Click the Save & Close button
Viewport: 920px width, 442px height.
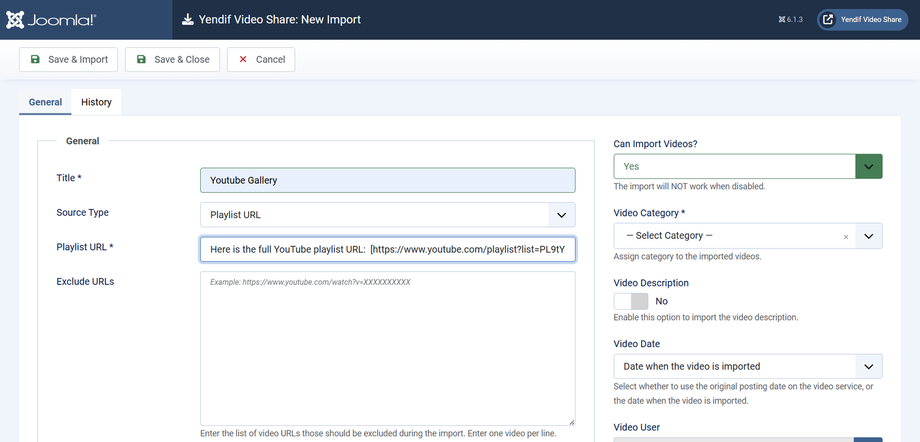tap(172, 59)
